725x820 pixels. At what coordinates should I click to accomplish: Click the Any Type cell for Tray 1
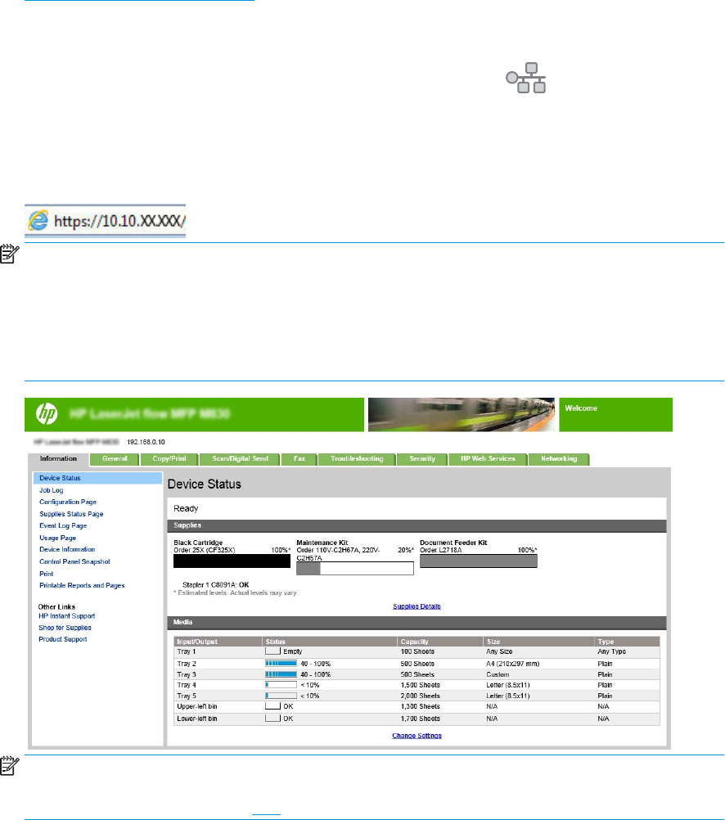tap(611, 651)
